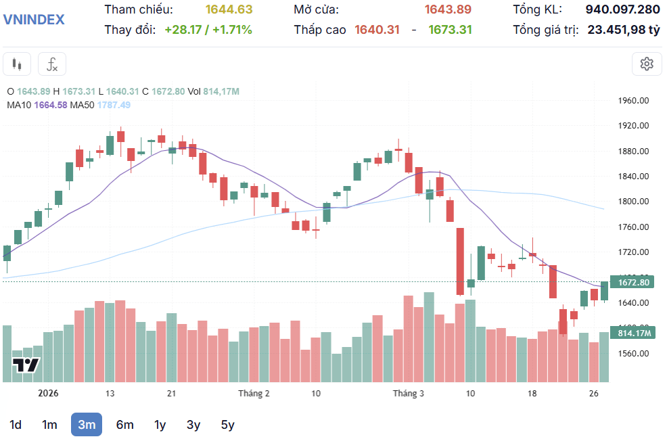Click the TradingView logo
Screen dimensions: 667x439
click(26, 365)
